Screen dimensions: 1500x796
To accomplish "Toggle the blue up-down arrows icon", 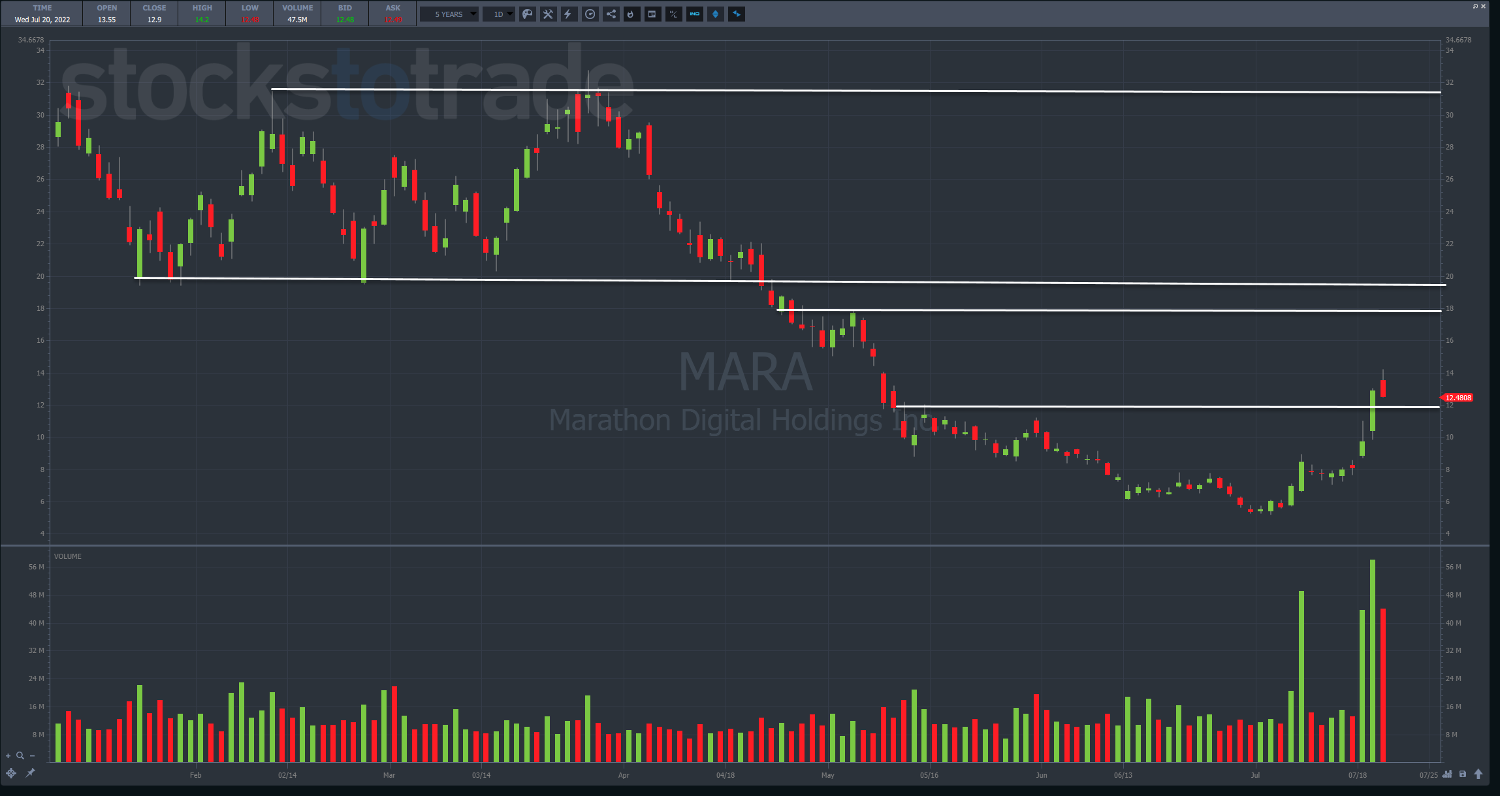I will [715, 14].
